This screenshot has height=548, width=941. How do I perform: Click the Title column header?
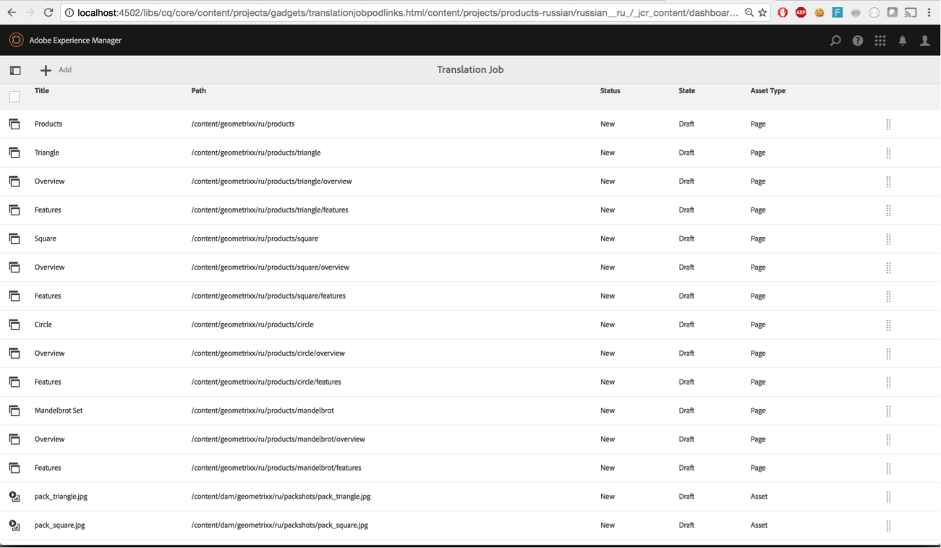point(42,91)
